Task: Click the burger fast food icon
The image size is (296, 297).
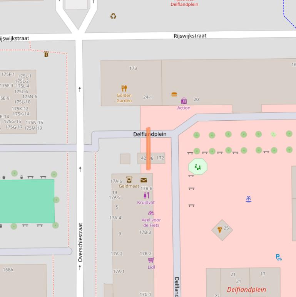Action: coord(174,94)
